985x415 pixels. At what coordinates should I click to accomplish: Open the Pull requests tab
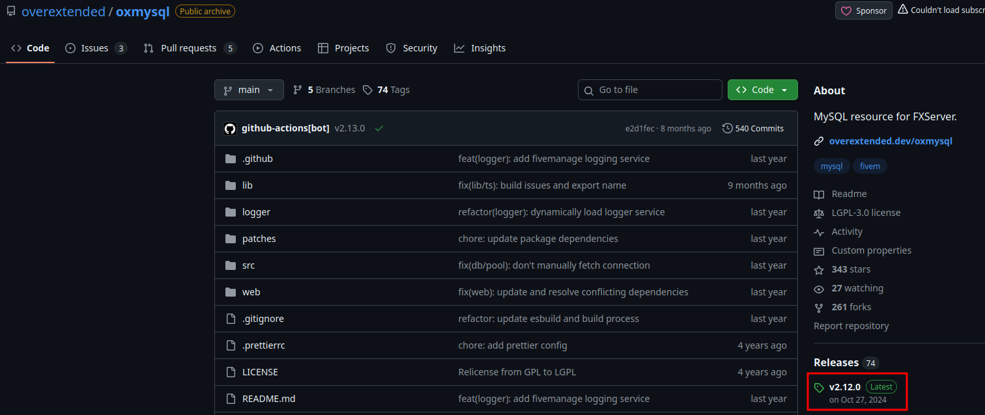tap(188, 48)
